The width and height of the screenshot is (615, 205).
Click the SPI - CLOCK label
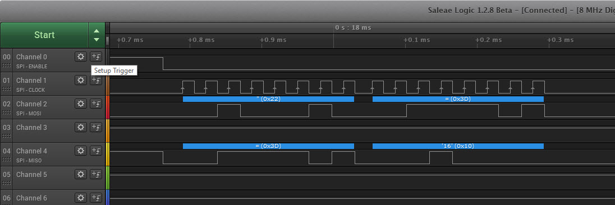coord(31,90)
